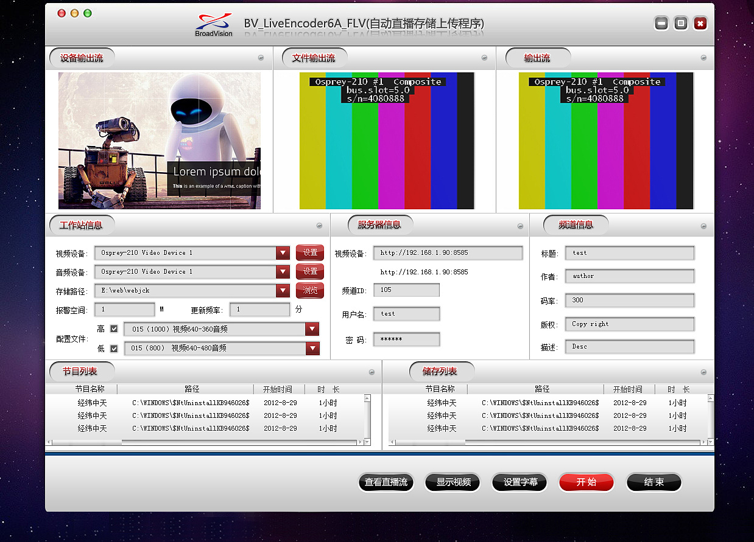Click the 储存列表 vertical scrollbar down arrow

tap(711, 442)
